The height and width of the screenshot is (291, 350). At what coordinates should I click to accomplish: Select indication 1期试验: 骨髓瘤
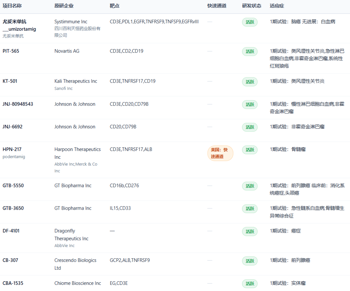(x=288, y=149)
